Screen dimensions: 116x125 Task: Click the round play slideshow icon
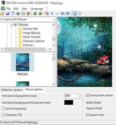pos(28,13)
